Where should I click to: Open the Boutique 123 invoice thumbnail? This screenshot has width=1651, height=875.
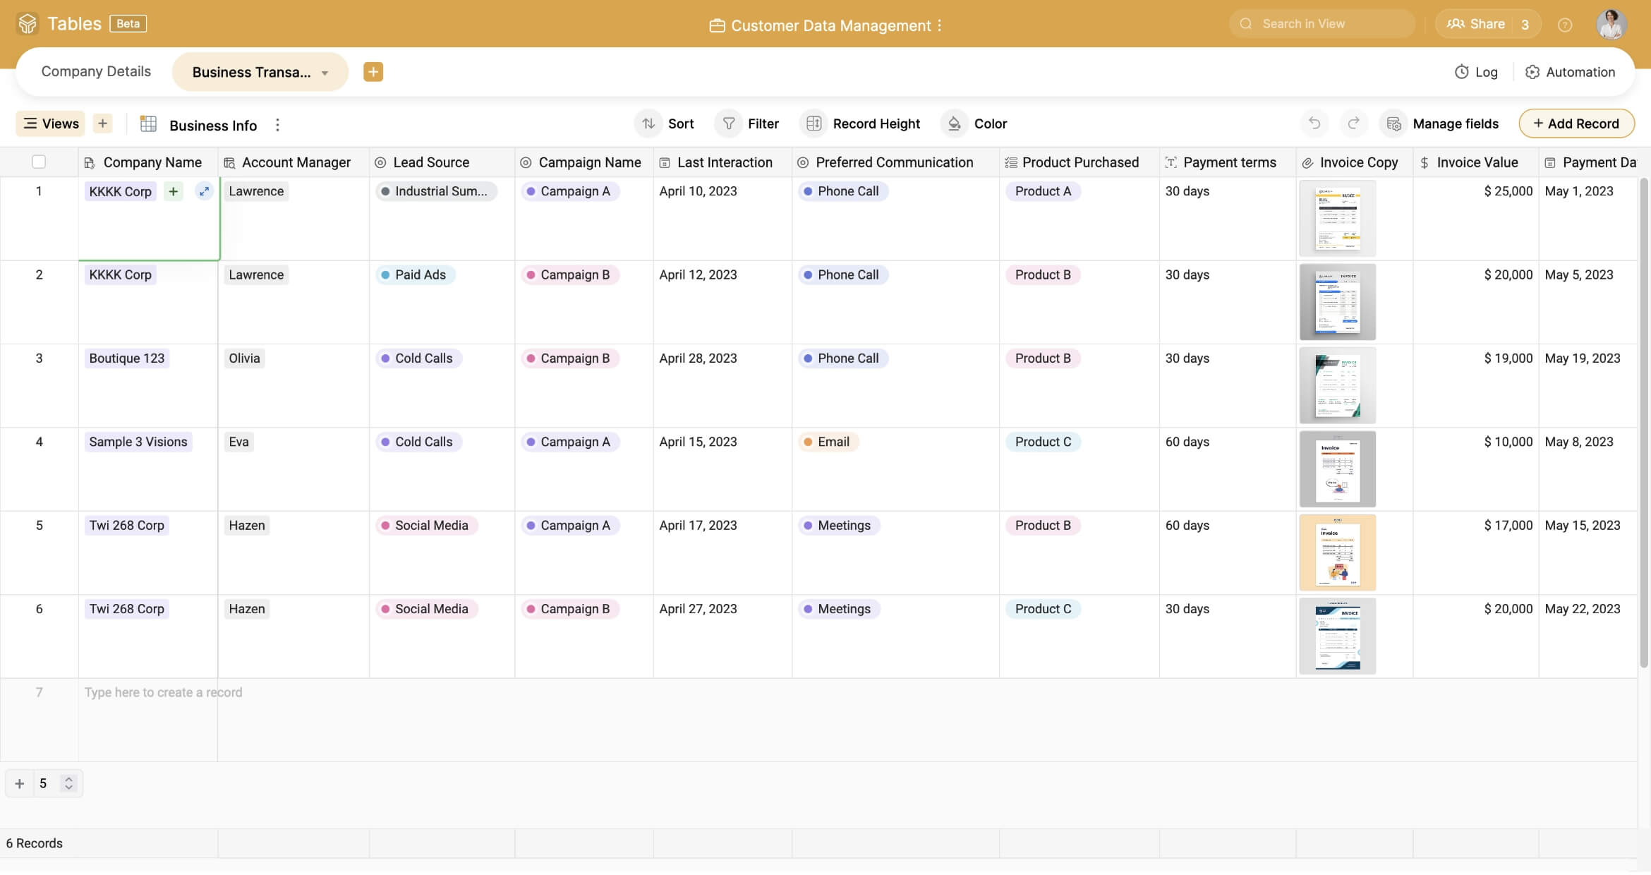pyautogui.click(x=1337, y=385)
